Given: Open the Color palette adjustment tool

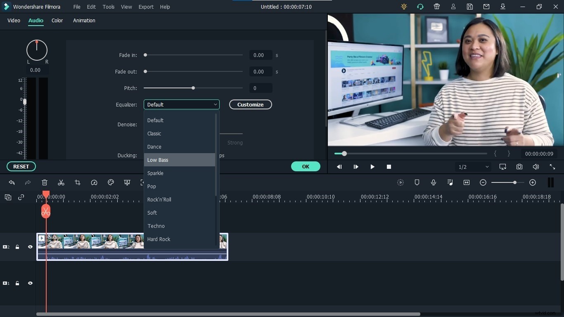Looking at the screenshot, I should (111, 183).
